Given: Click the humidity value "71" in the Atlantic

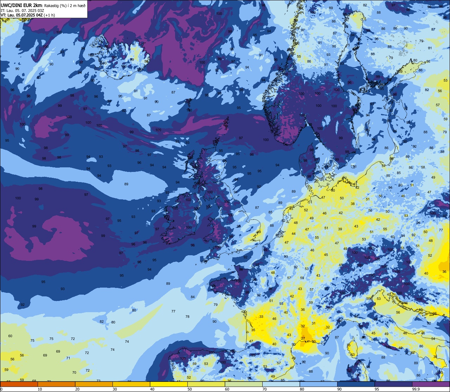Looking at the screenshot, I should click(x=68, y=358).
